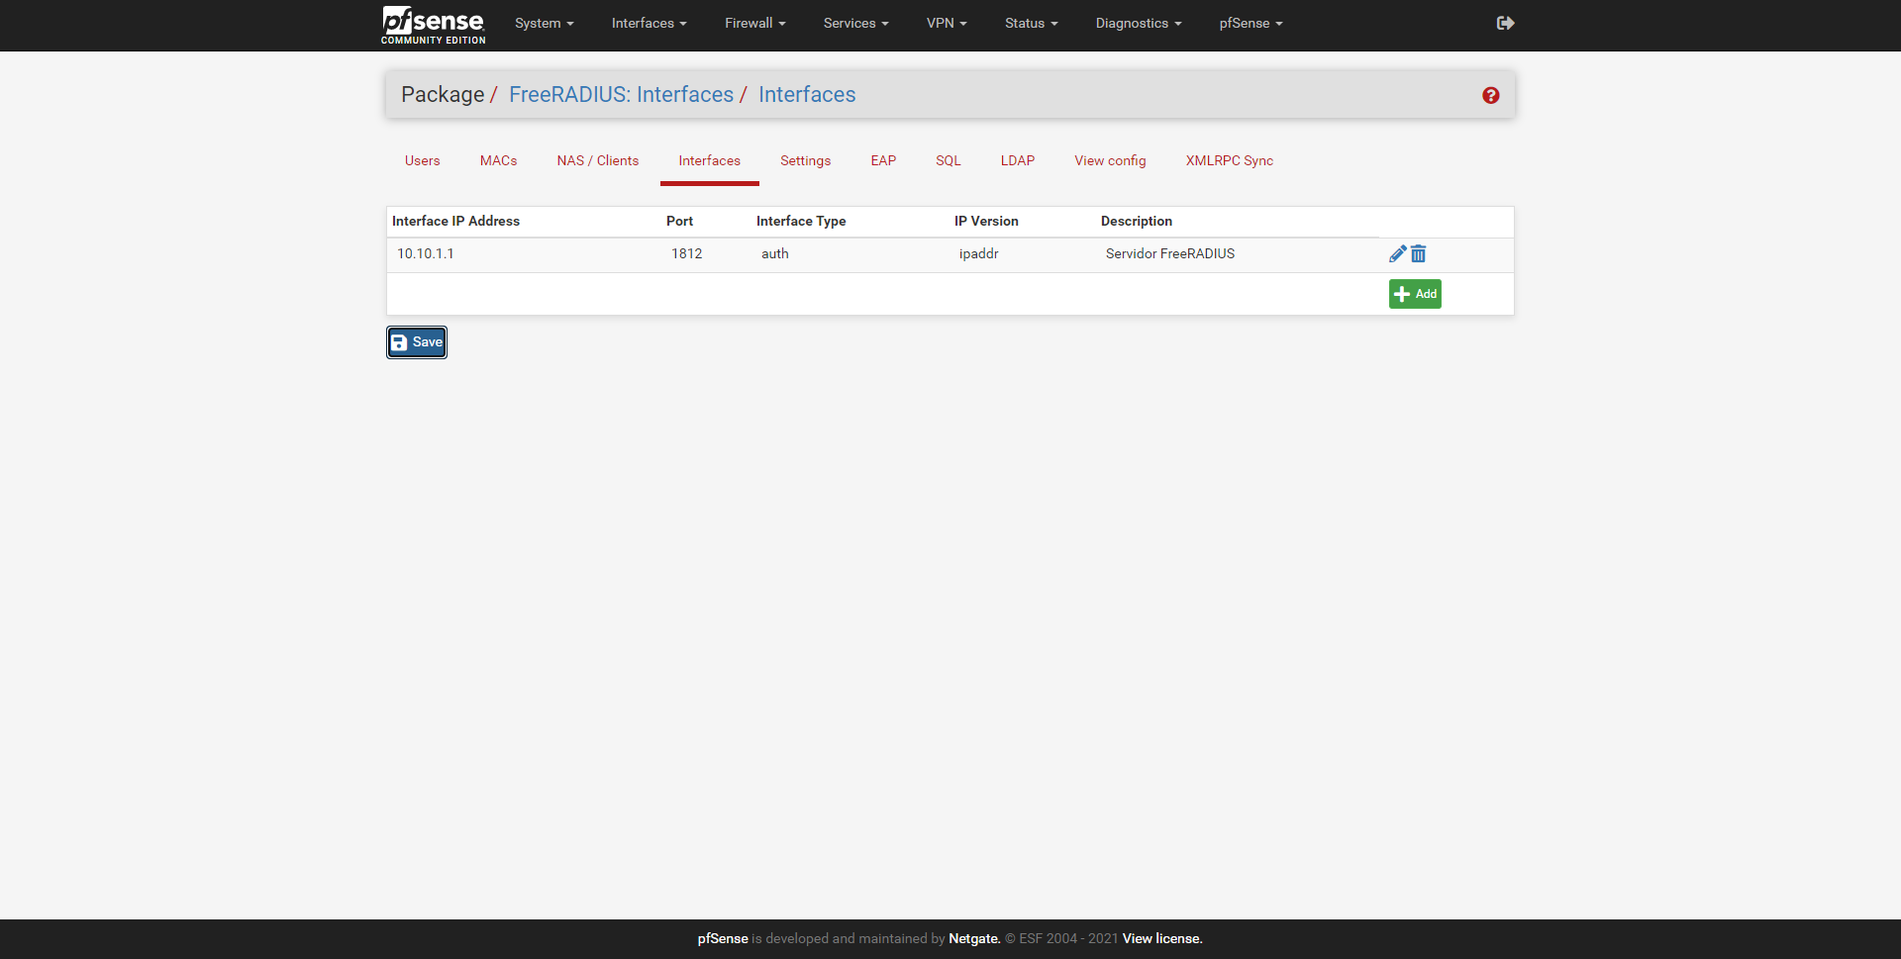Click the 10.10.1.1 IP address cell
This screenshot has width=1901, height=959.
[x=426, y=254]
